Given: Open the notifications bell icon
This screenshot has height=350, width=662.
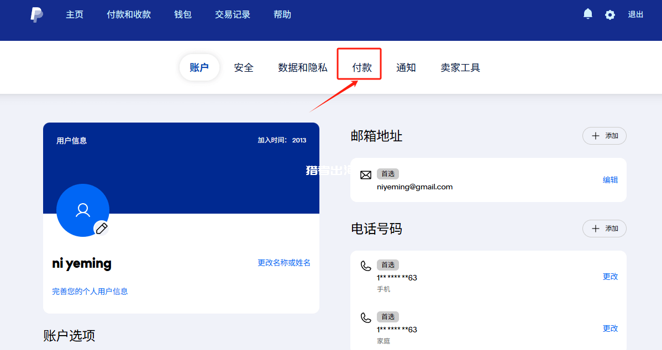Looking at the screenshot, I should click(588, 14).
